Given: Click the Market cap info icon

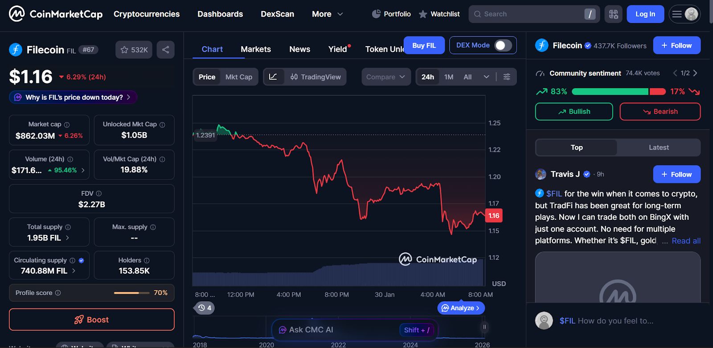Looking at the screenshot, I should point(67,125).
